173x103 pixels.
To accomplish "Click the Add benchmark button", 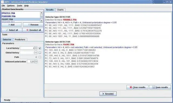I will click(11, 25).
